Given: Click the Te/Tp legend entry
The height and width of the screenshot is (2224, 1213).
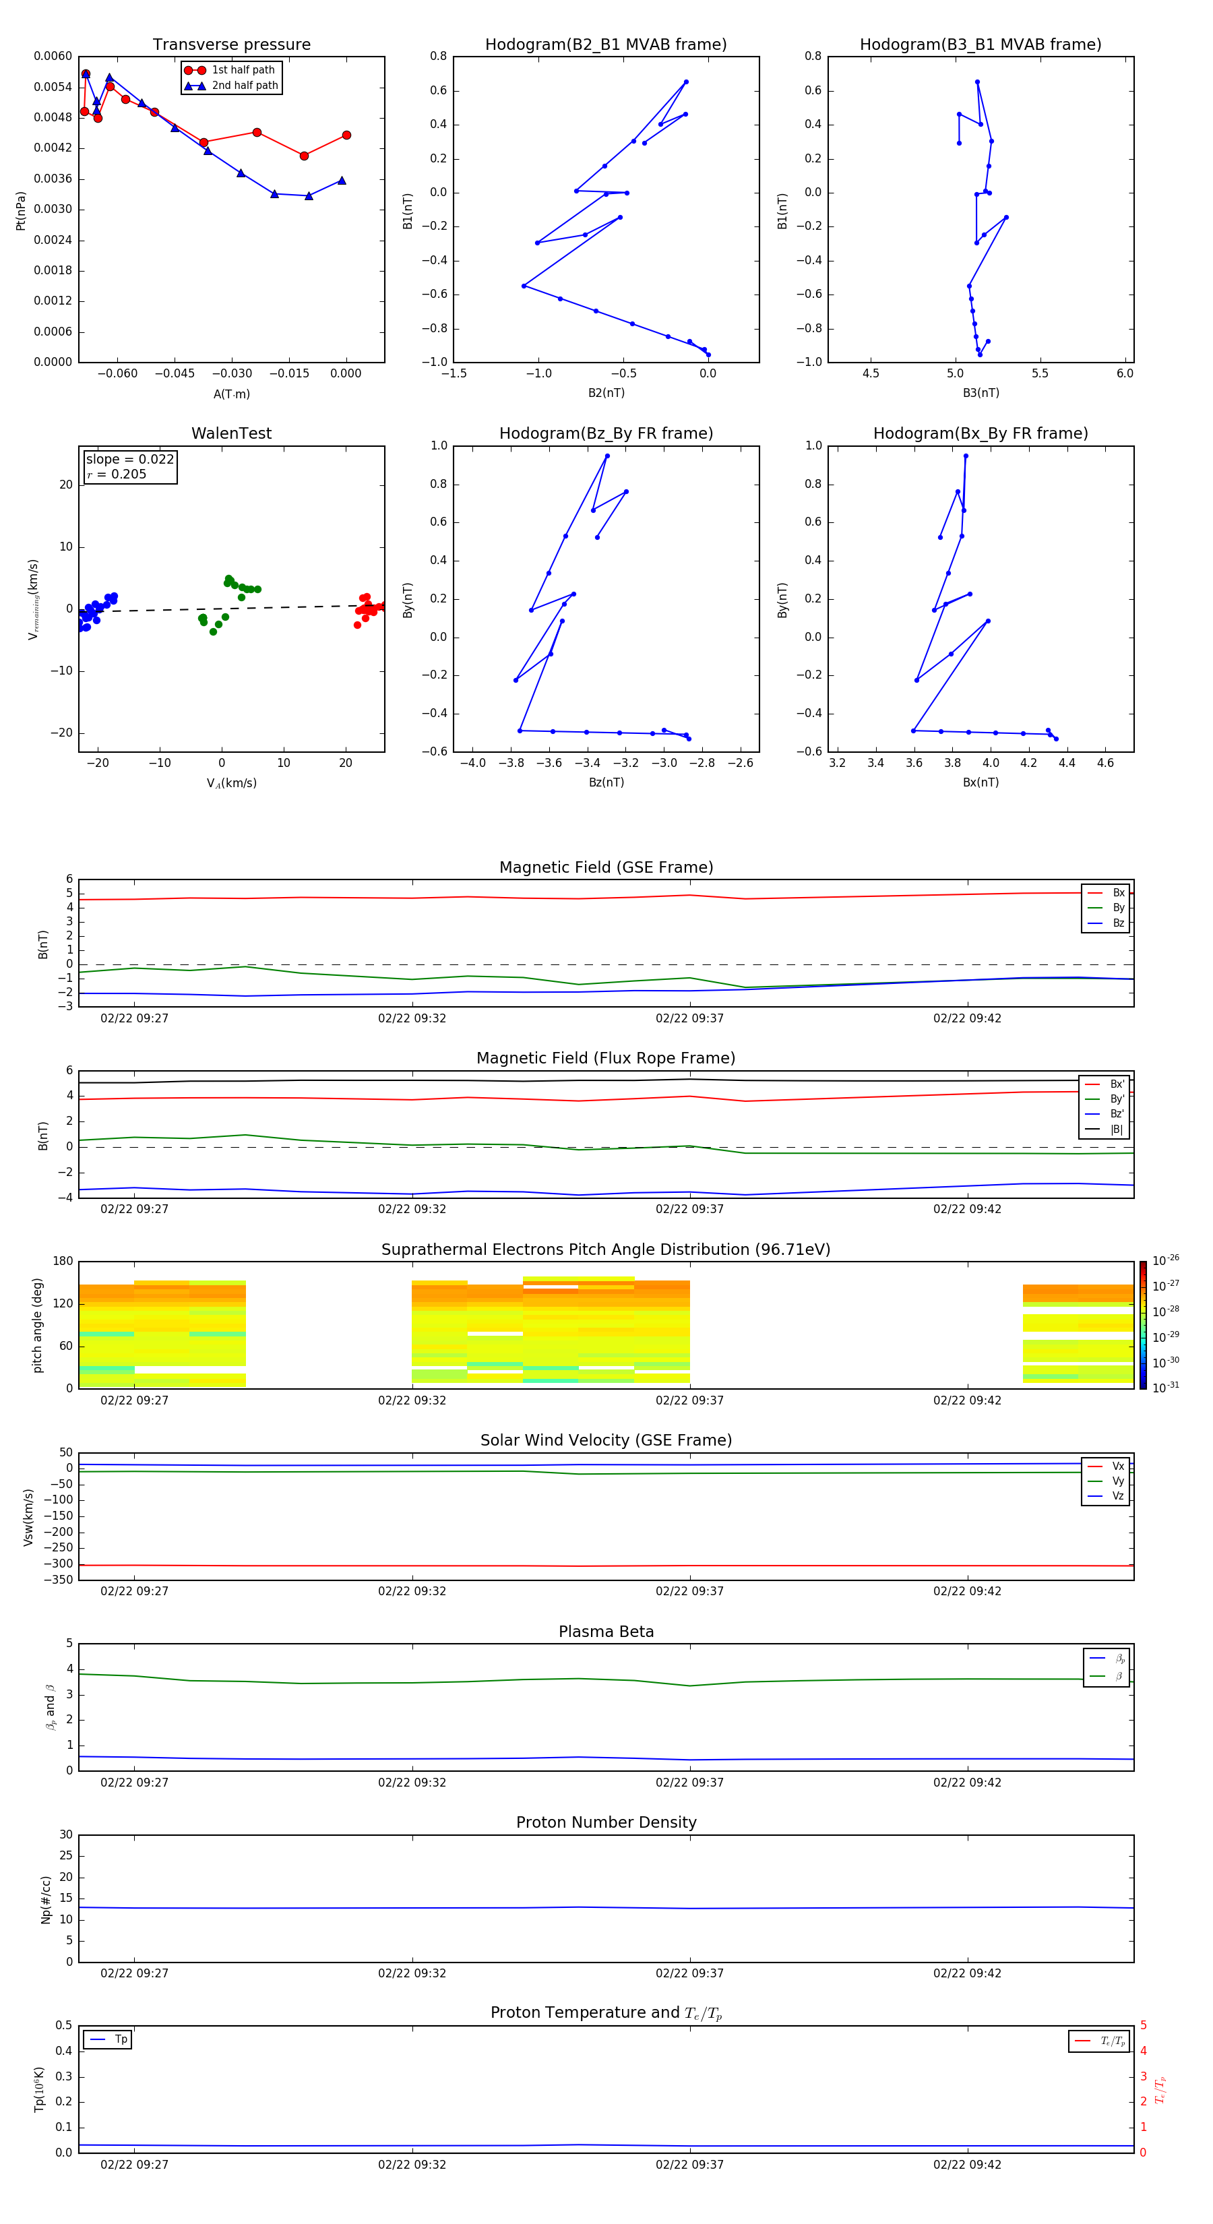Looking at the screenshot, I should pyautogui.click(x=1100, y=2042).
